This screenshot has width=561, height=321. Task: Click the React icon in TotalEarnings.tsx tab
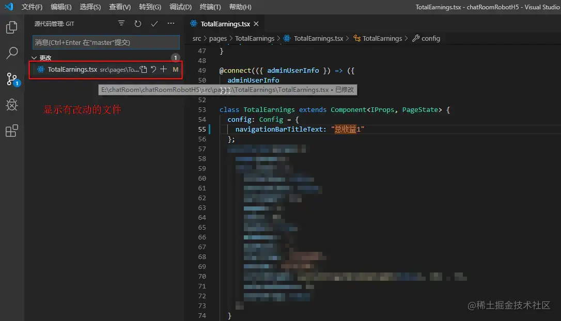coord(194,24)
